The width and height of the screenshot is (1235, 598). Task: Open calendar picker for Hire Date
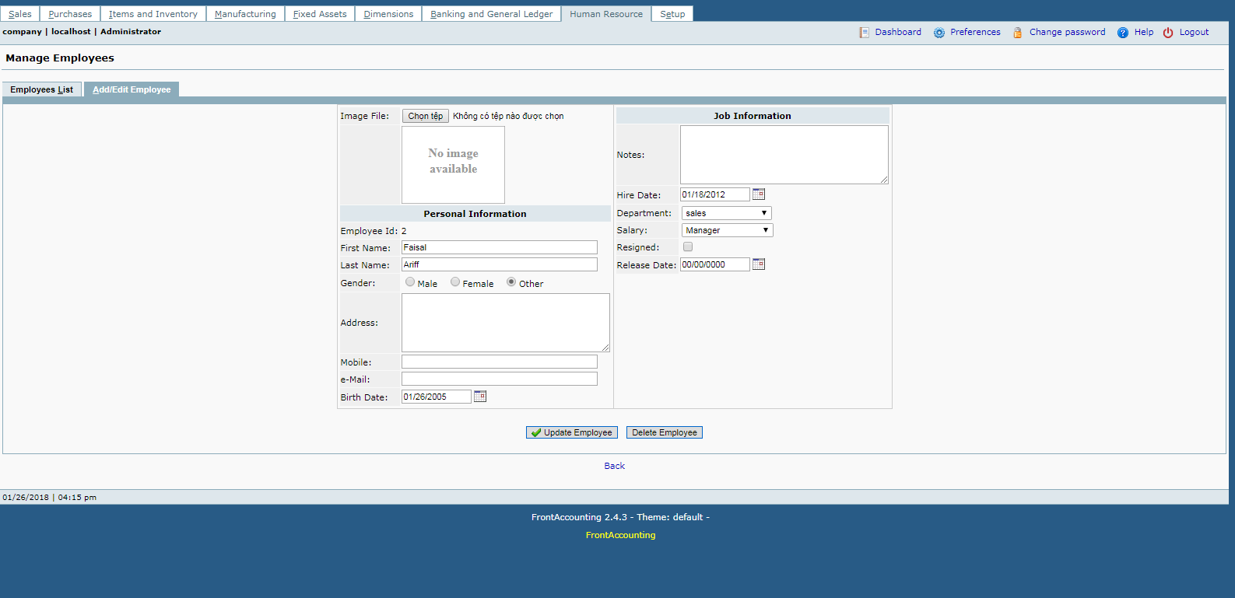click(759, 194)
